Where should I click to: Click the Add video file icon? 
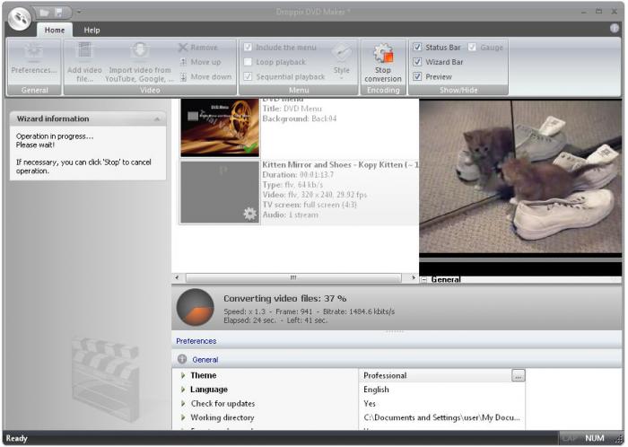pos(85,52)
